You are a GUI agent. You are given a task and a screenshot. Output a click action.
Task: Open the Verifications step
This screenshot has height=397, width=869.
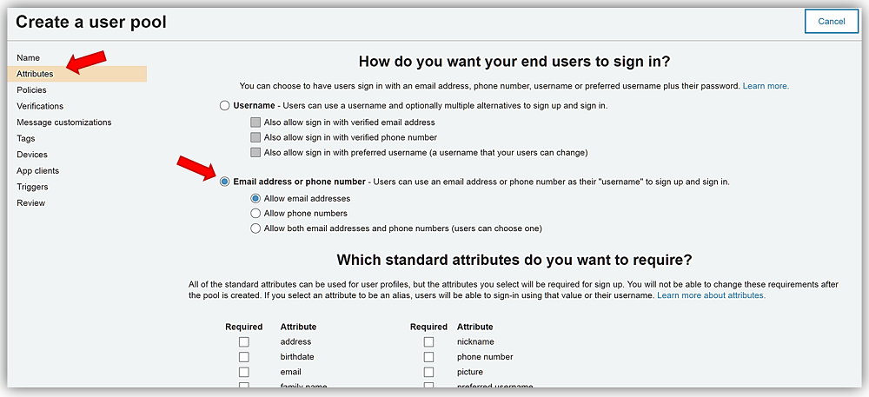[40, 106]
